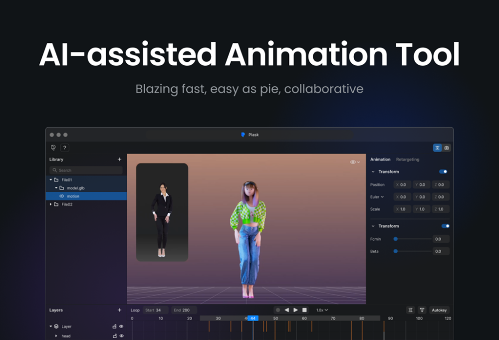Open the viewport eye visibility dropdown
The width and height of the screenshot is (499, 340).
355,162
